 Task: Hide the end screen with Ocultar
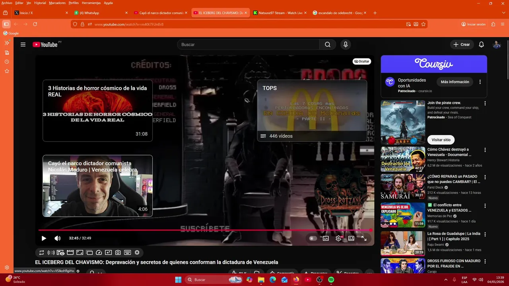coord(361,61)
